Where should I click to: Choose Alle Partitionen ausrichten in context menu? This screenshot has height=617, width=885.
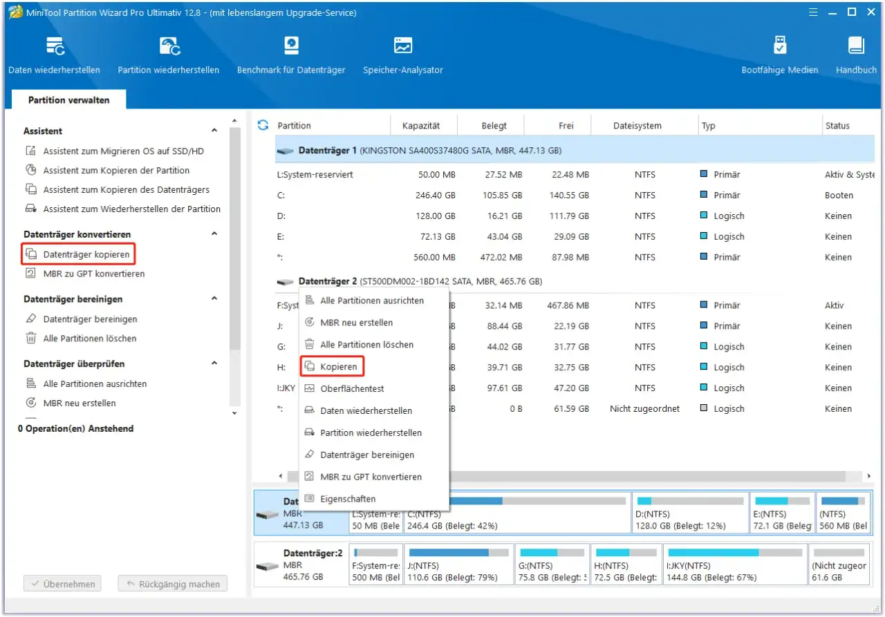coord(374,301)
